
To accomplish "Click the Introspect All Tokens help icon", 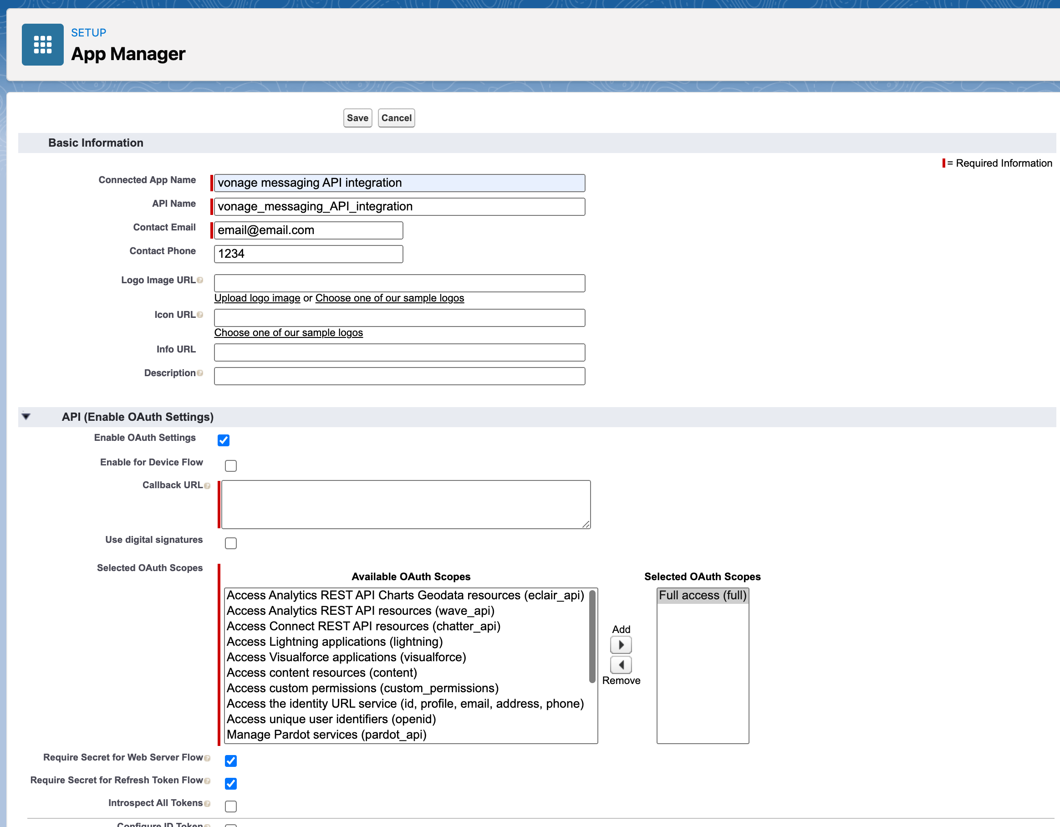I will [207, 804].
